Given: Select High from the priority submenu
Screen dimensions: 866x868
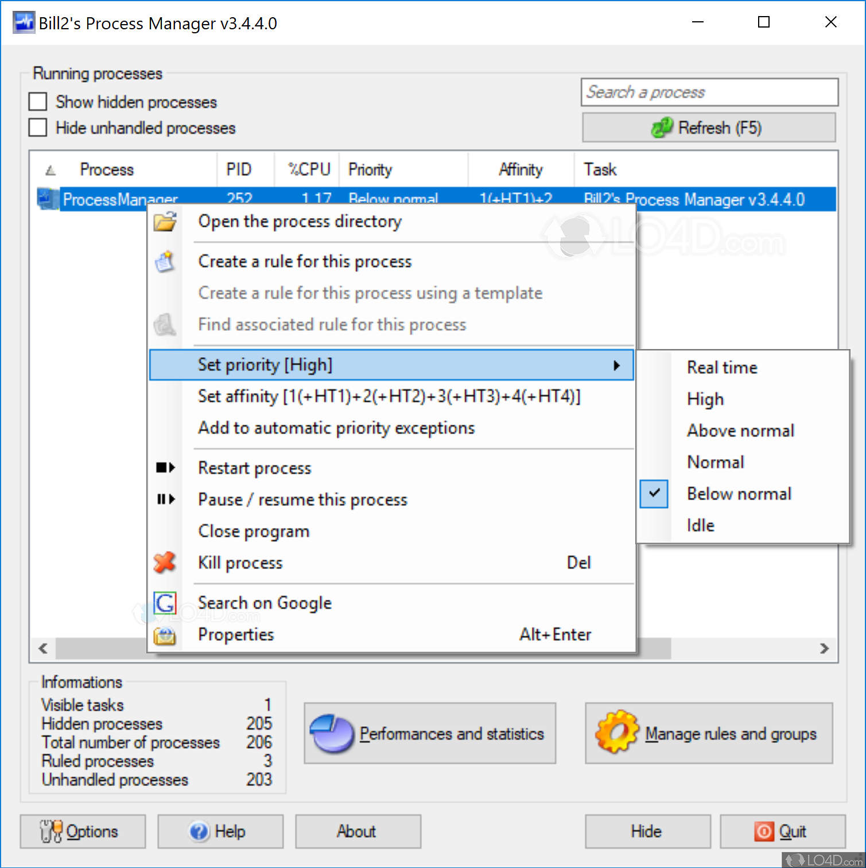Looking at the screenshot, I should click(x=705, y=399).
